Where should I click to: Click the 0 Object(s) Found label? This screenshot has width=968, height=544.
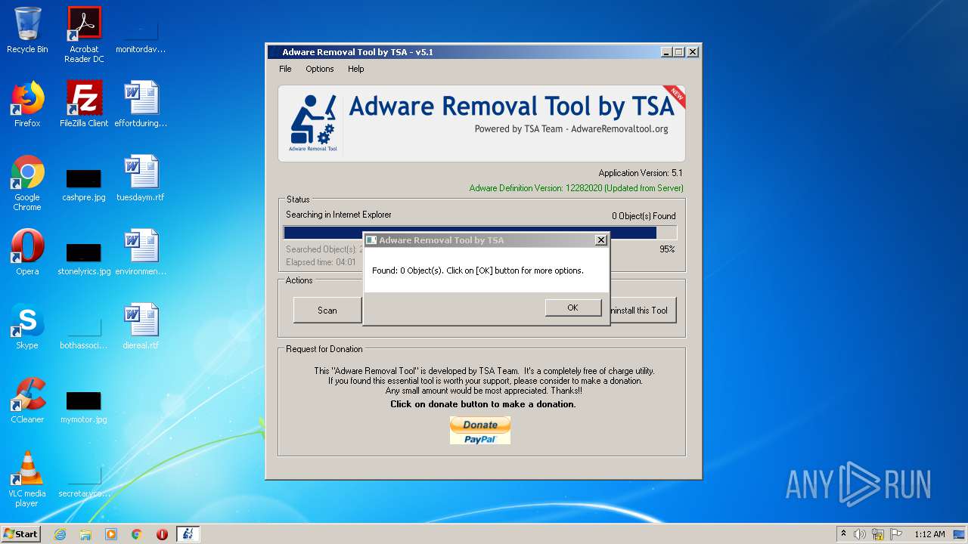click(x=644, y=216)
